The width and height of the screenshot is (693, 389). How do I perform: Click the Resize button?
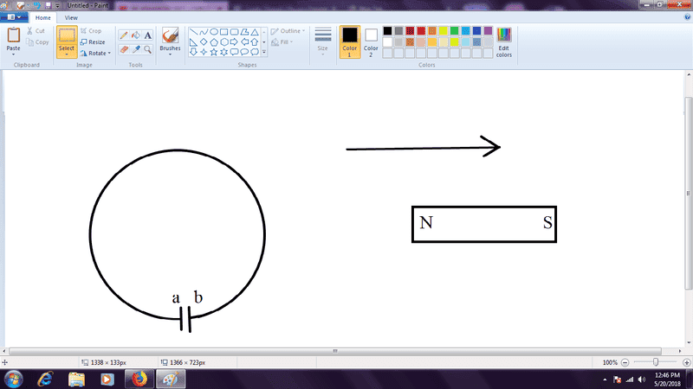92,41
